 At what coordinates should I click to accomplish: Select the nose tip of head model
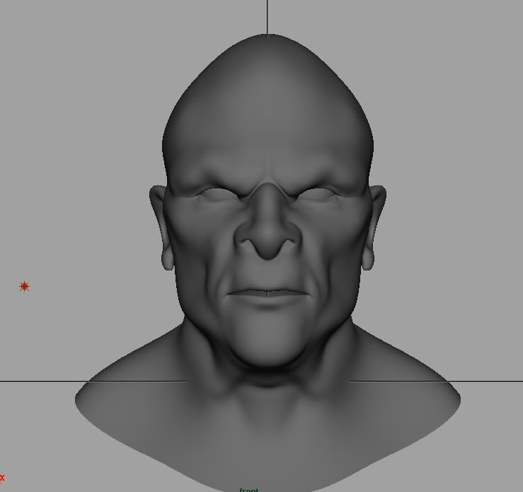[267, 248]
